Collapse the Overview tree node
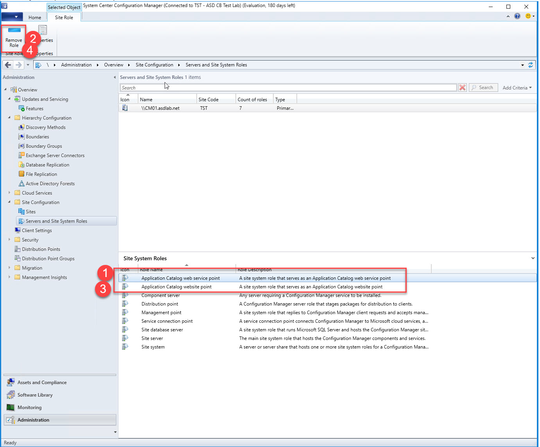540x447 pixels. tap(5, 89)
